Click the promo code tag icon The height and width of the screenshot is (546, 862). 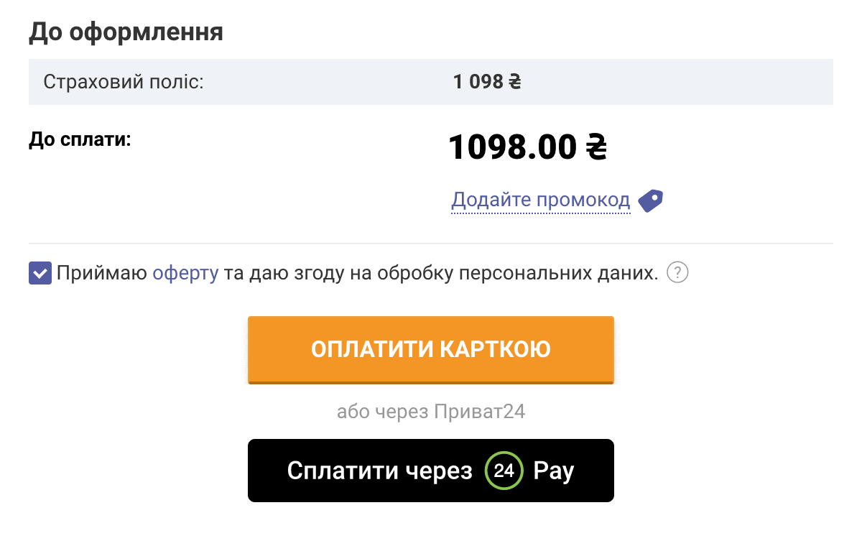(x=651, y=200)
